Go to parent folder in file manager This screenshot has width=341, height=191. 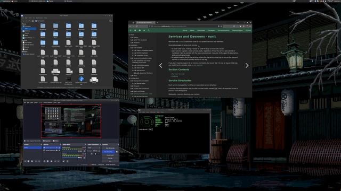pos(30,21)
